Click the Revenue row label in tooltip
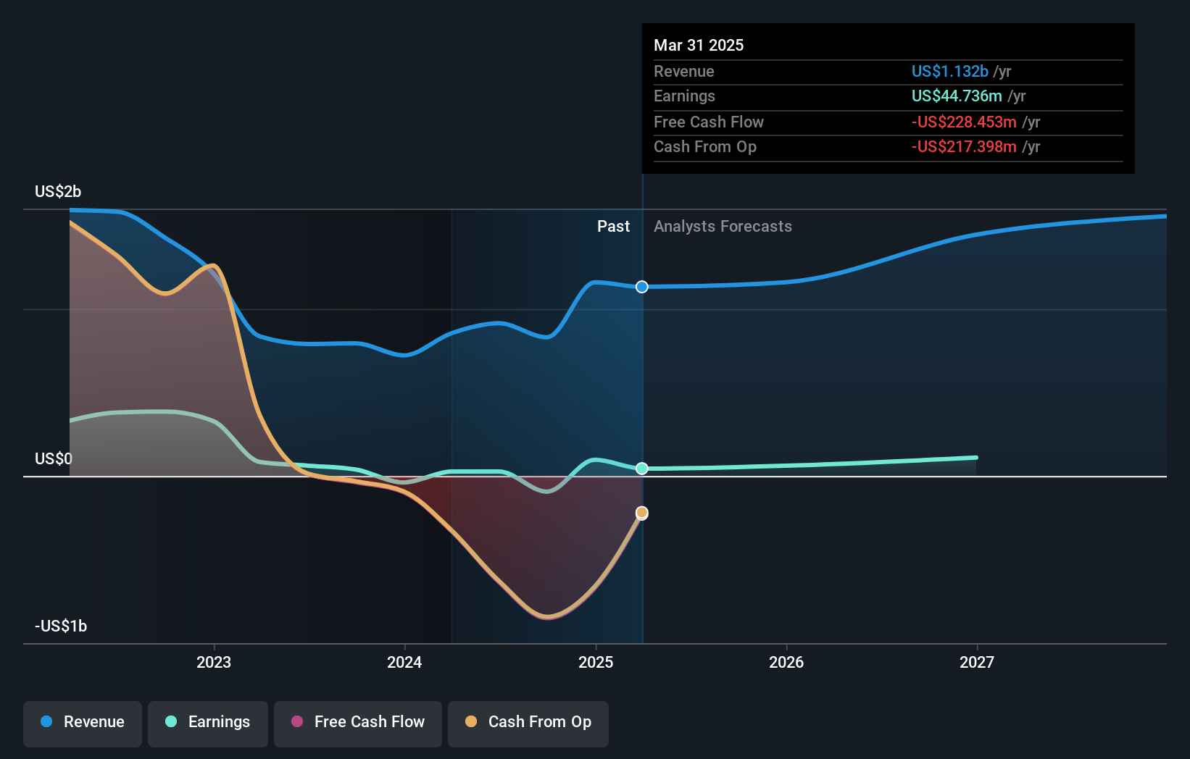 coord(683,71)
